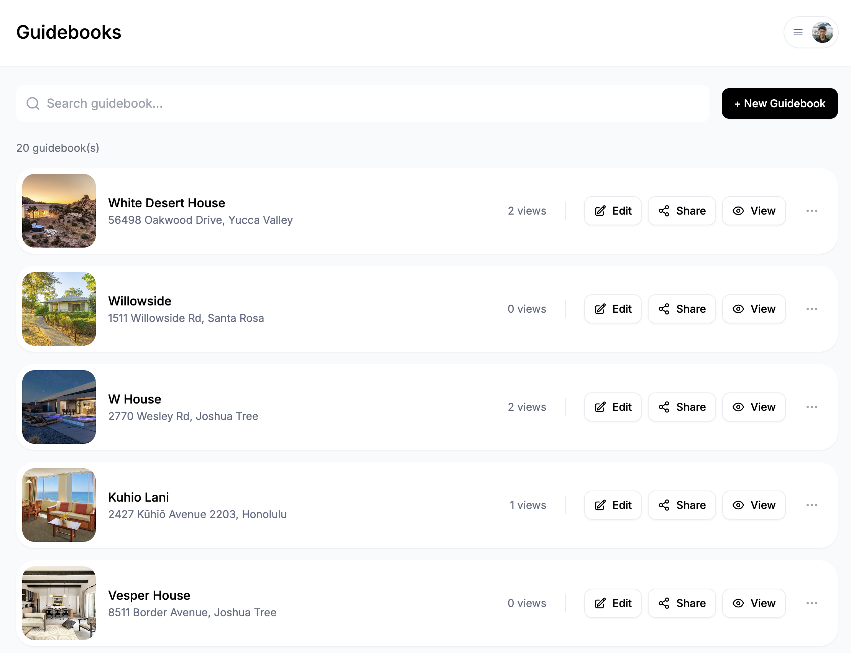This screenshot has width=851, height=653.
Task: Click the search magnifier icon
Action: click(33, 103)
